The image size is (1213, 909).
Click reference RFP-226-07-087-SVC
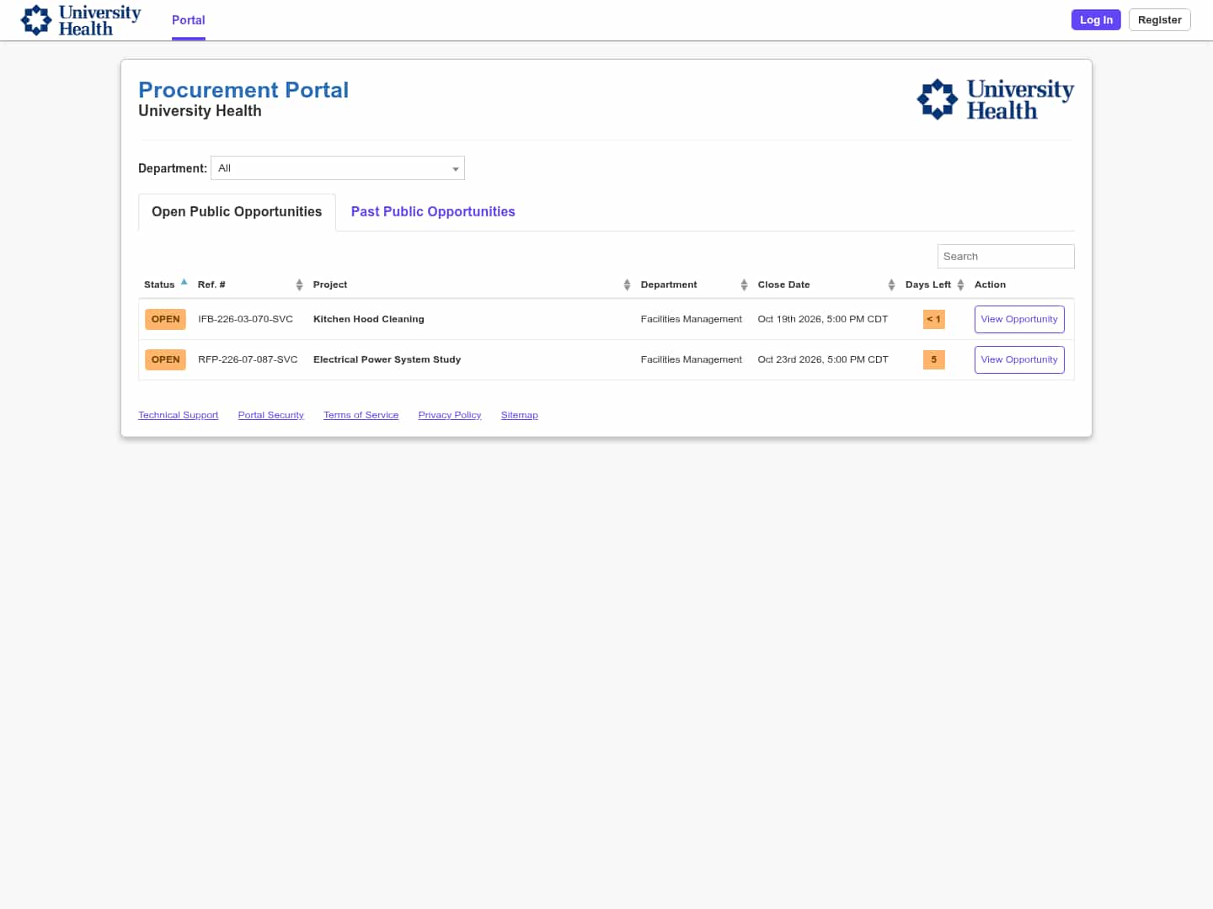pos(248,360)
